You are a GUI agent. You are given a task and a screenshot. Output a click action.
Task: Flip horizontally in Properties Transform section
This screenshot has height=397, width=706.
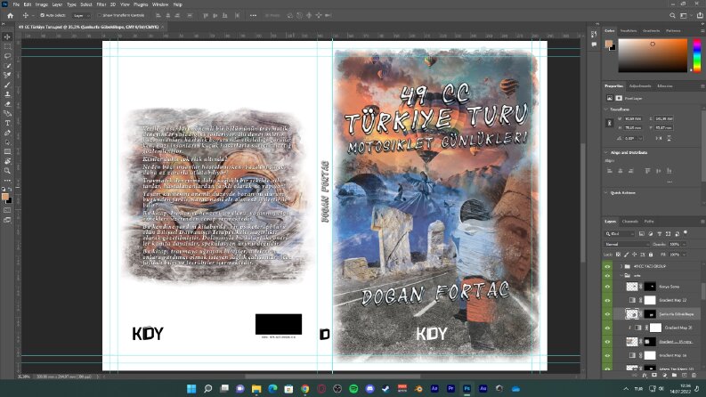tap(659, 138)
